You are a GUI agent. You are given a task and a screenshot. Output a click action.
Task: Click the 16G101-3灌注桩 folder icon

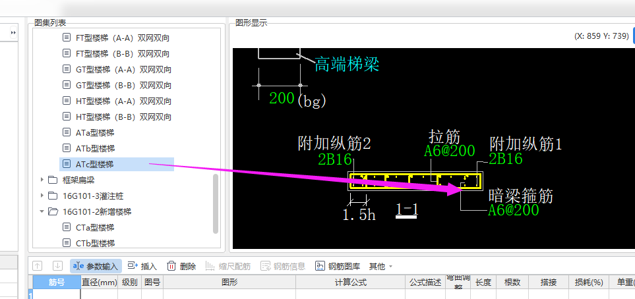coord(53,196)
